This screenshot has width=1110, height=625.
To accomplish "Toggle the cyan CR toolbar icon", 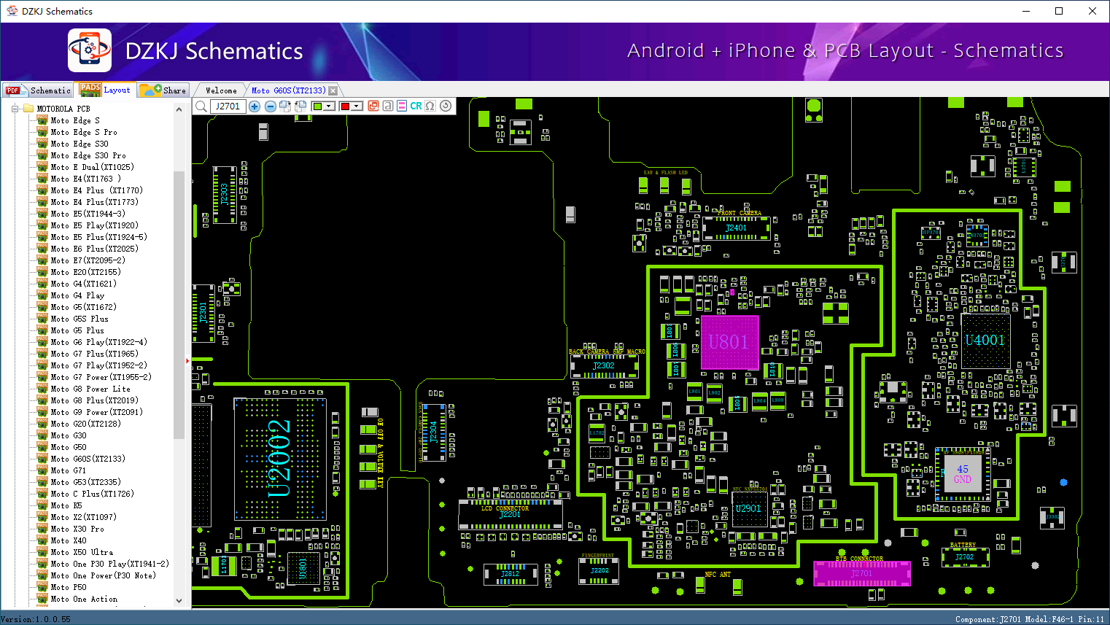I will (x=416, y=106).
